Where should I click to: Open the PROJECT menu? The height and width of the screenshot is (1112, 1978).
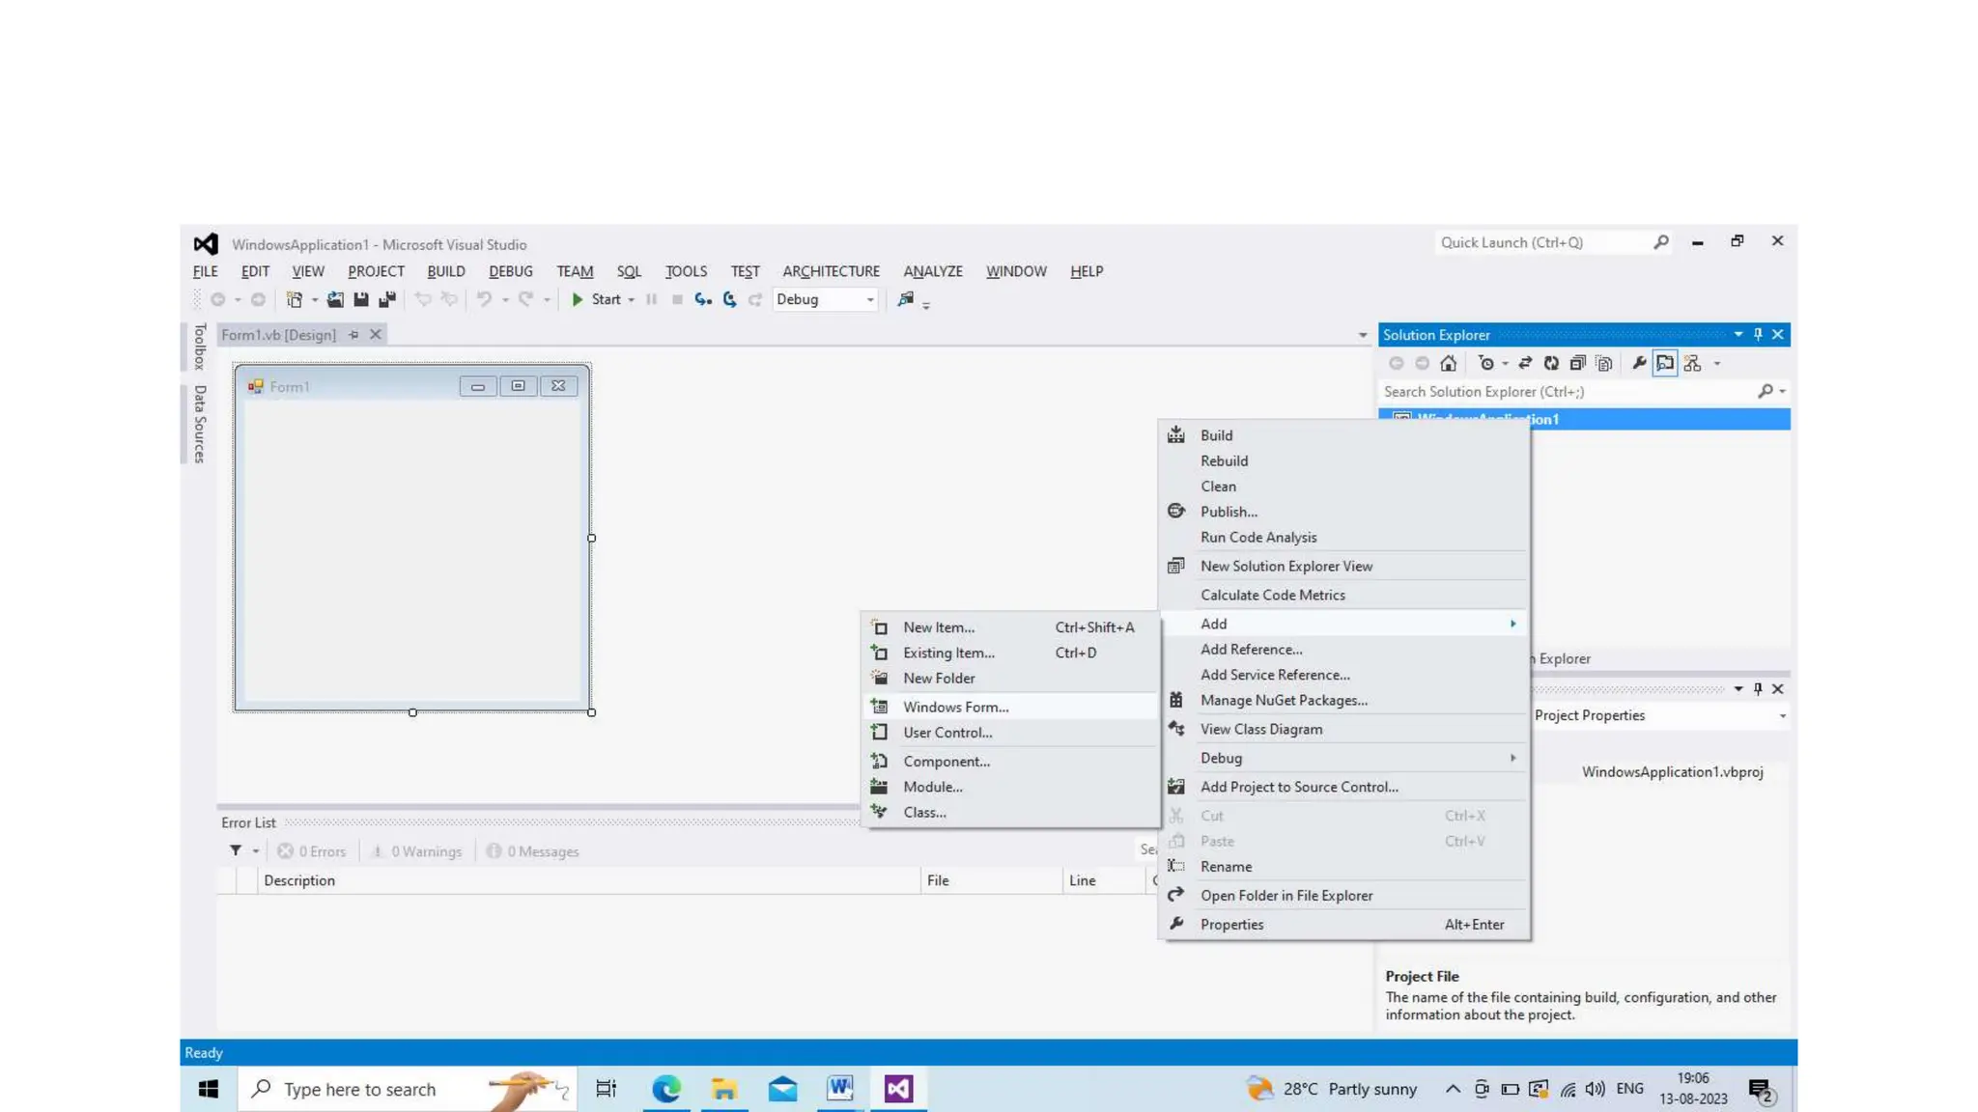pos(376,271)
